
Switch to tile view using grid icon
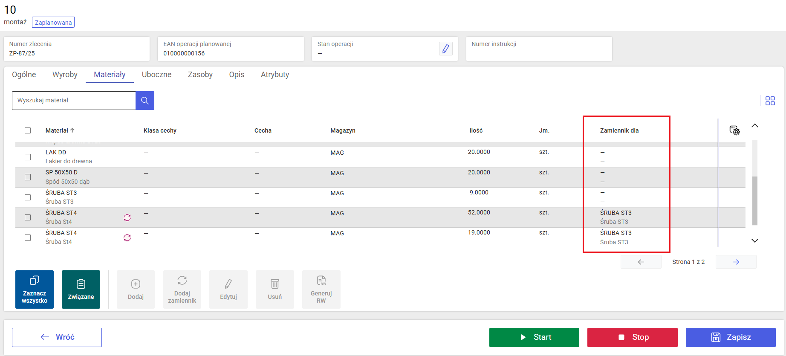[770, 101]
